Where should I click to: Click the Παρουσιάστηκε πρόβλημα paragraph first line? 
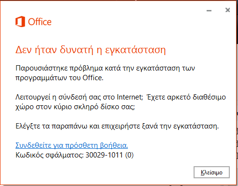(x=105, y=68)
